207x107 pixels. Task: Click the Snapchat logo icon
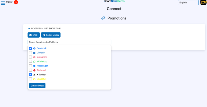[x=34, y=79]
